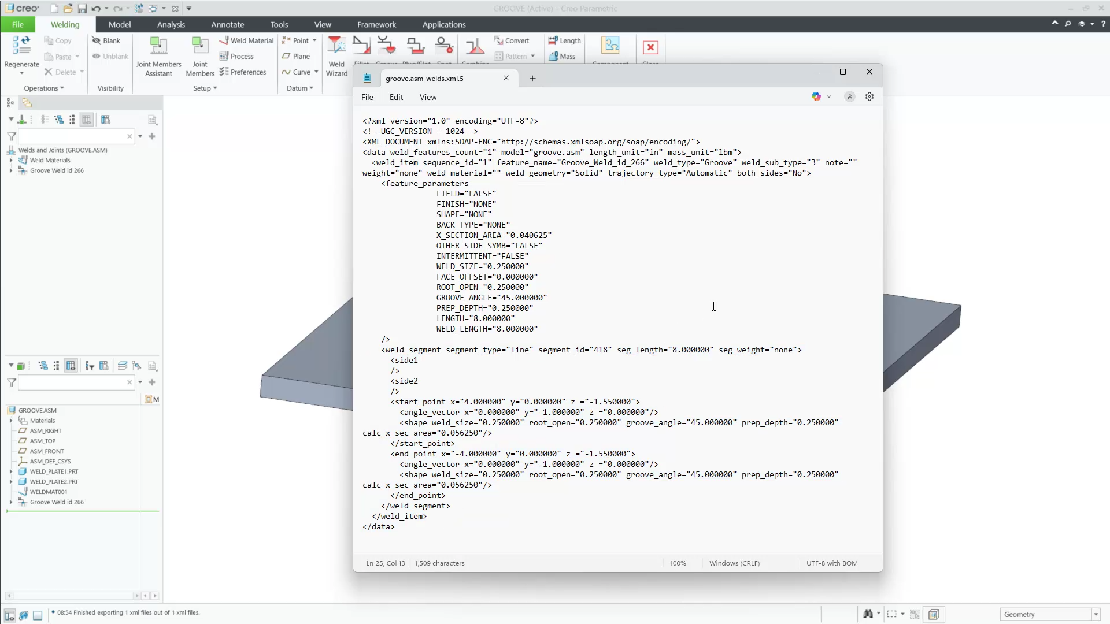Open Notepad View menu
The width and height of the screenshot is (1110, 624).
click(x=428, y=97)
